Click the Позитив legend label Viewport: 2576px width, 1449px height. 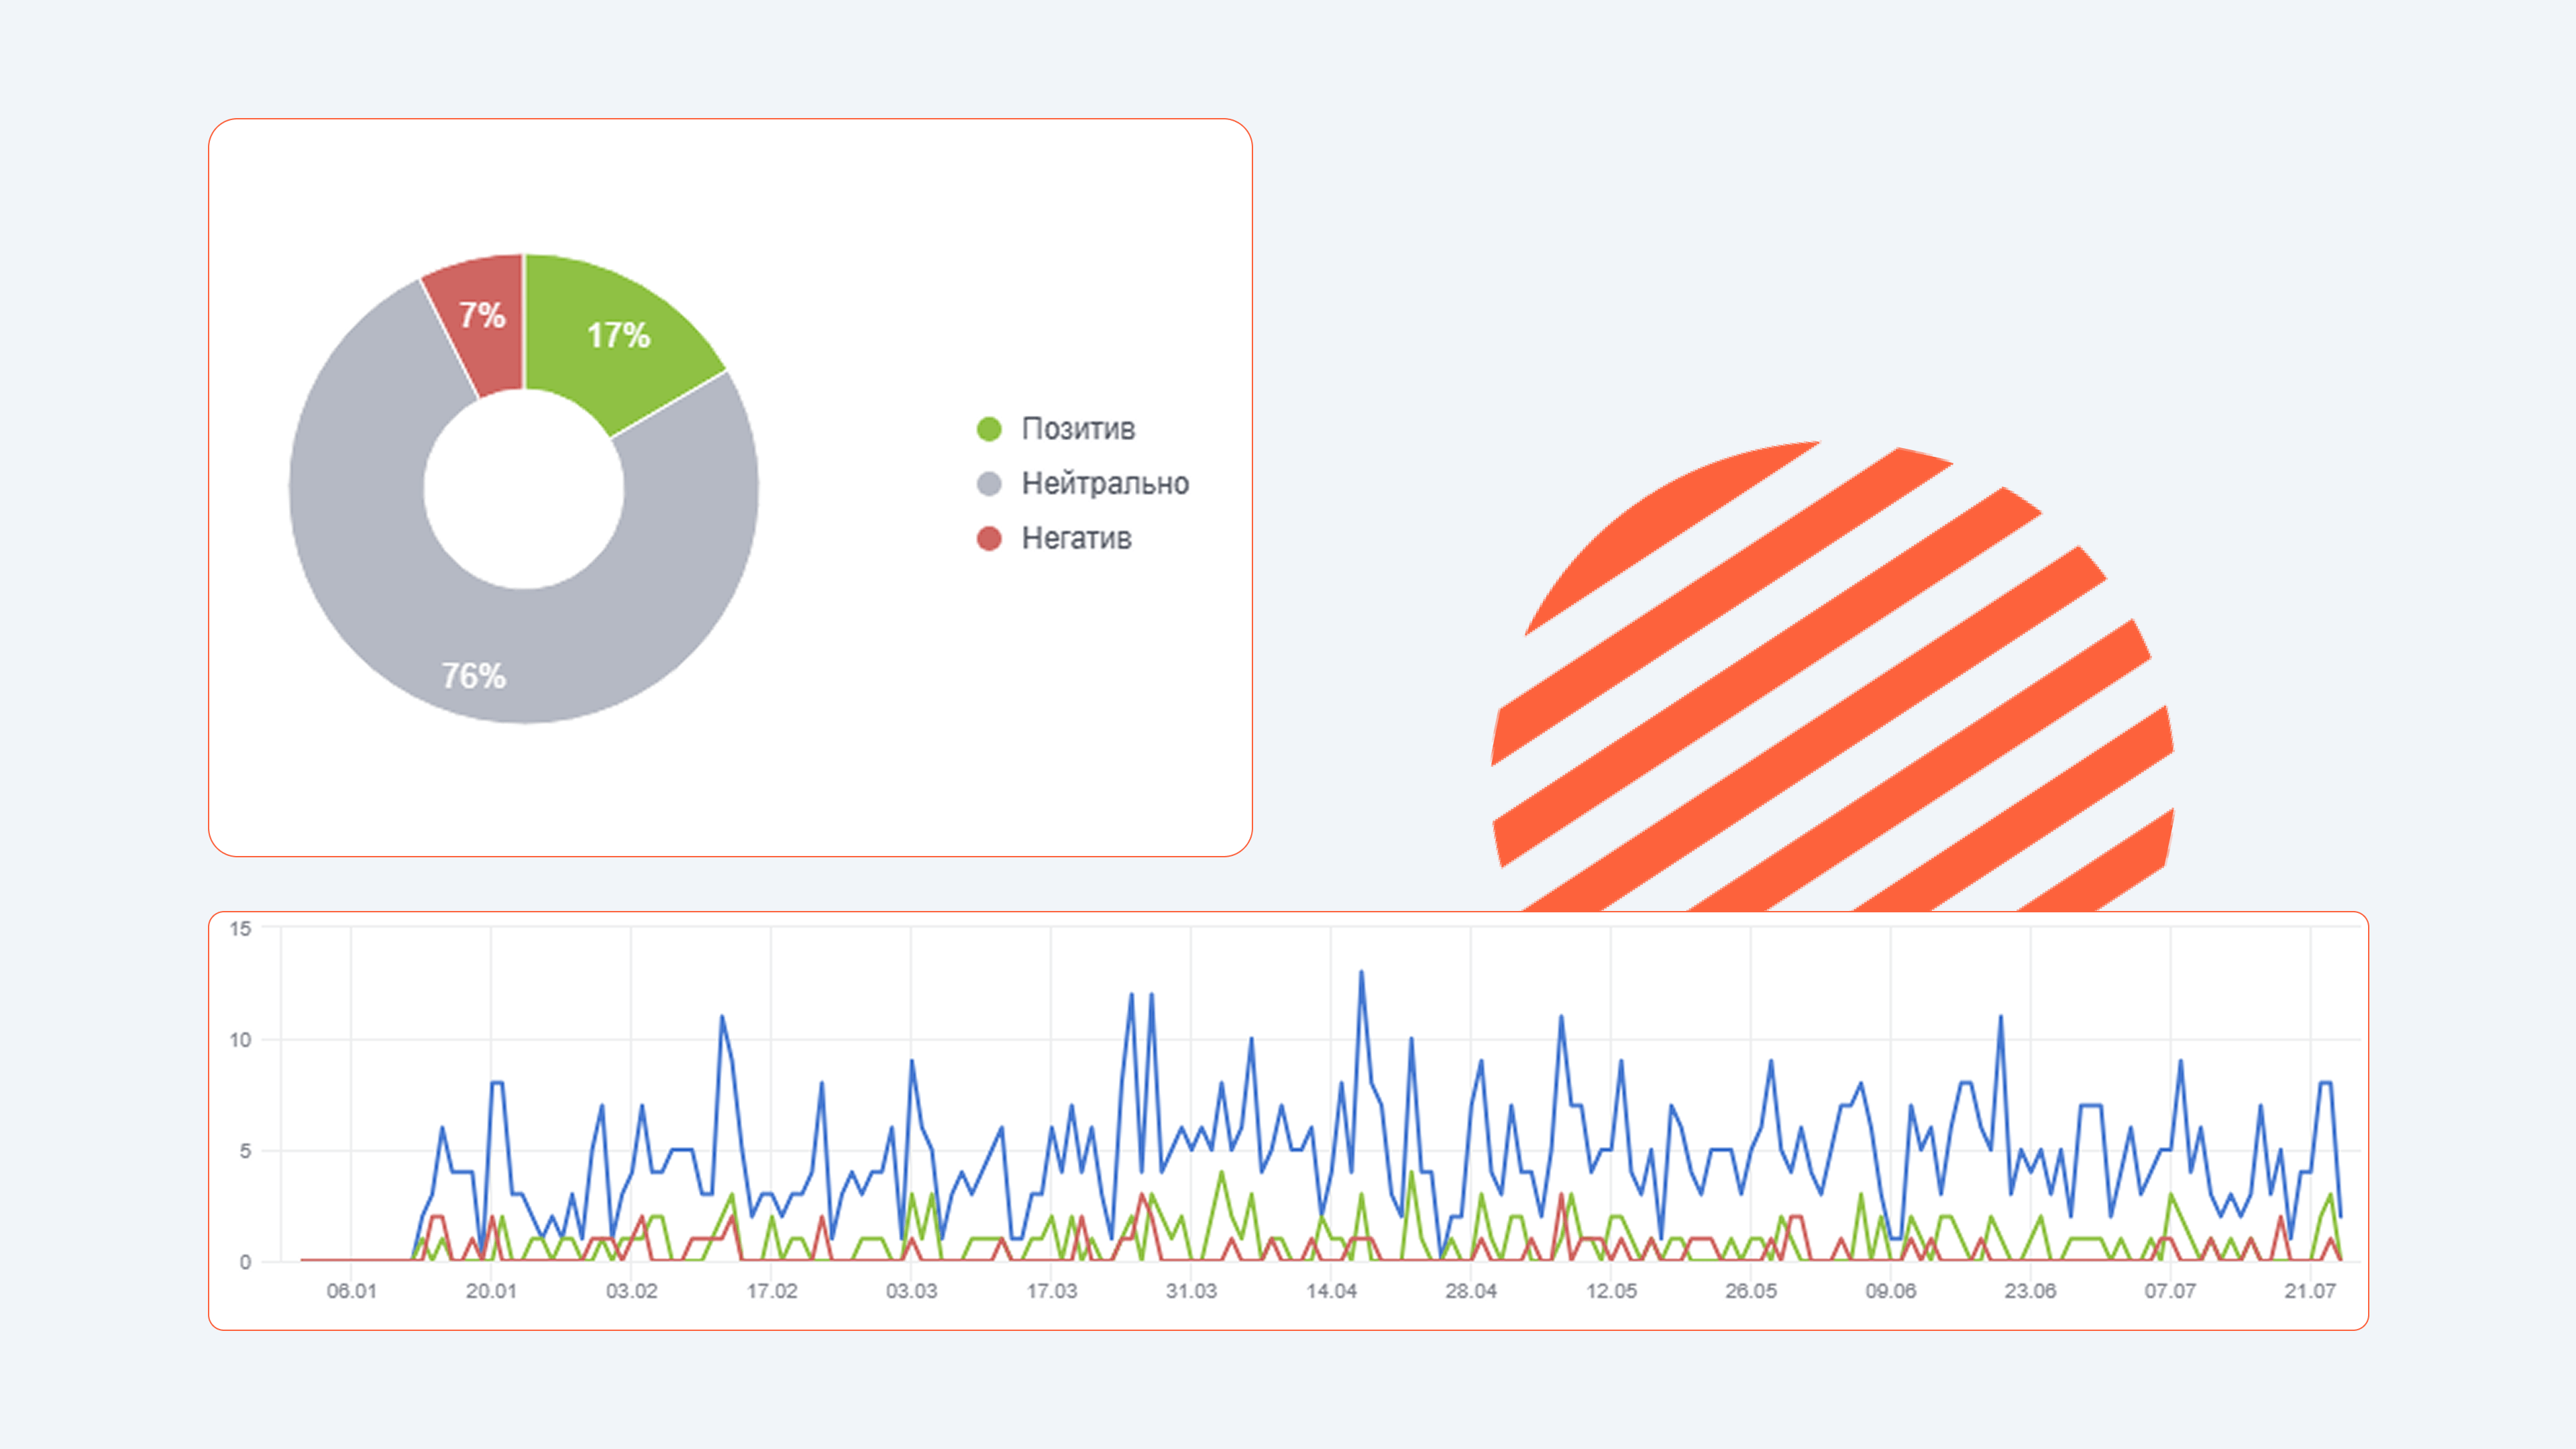[x=1078, y=429]
